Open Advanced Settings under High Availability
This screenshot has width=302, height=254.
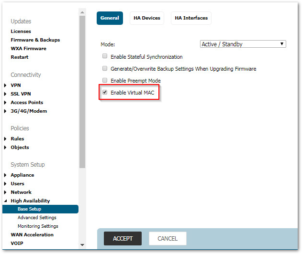(x=37, y=218)
